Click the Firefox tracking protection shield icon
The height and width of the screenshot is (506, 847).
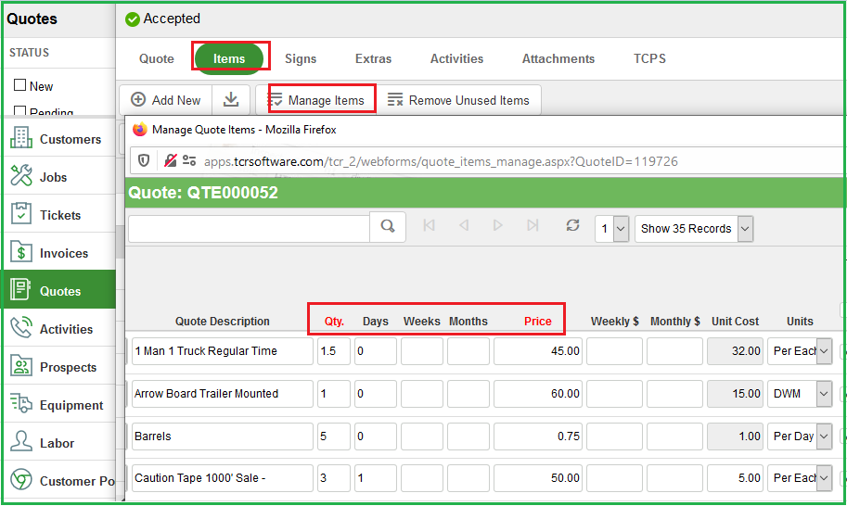point(144,161)
